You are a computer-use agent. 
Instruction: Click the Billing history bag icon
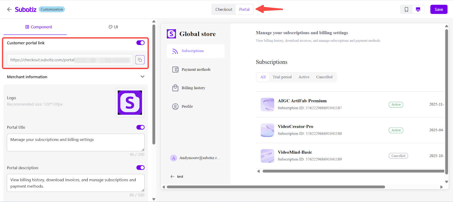click(x=175, y=88)
